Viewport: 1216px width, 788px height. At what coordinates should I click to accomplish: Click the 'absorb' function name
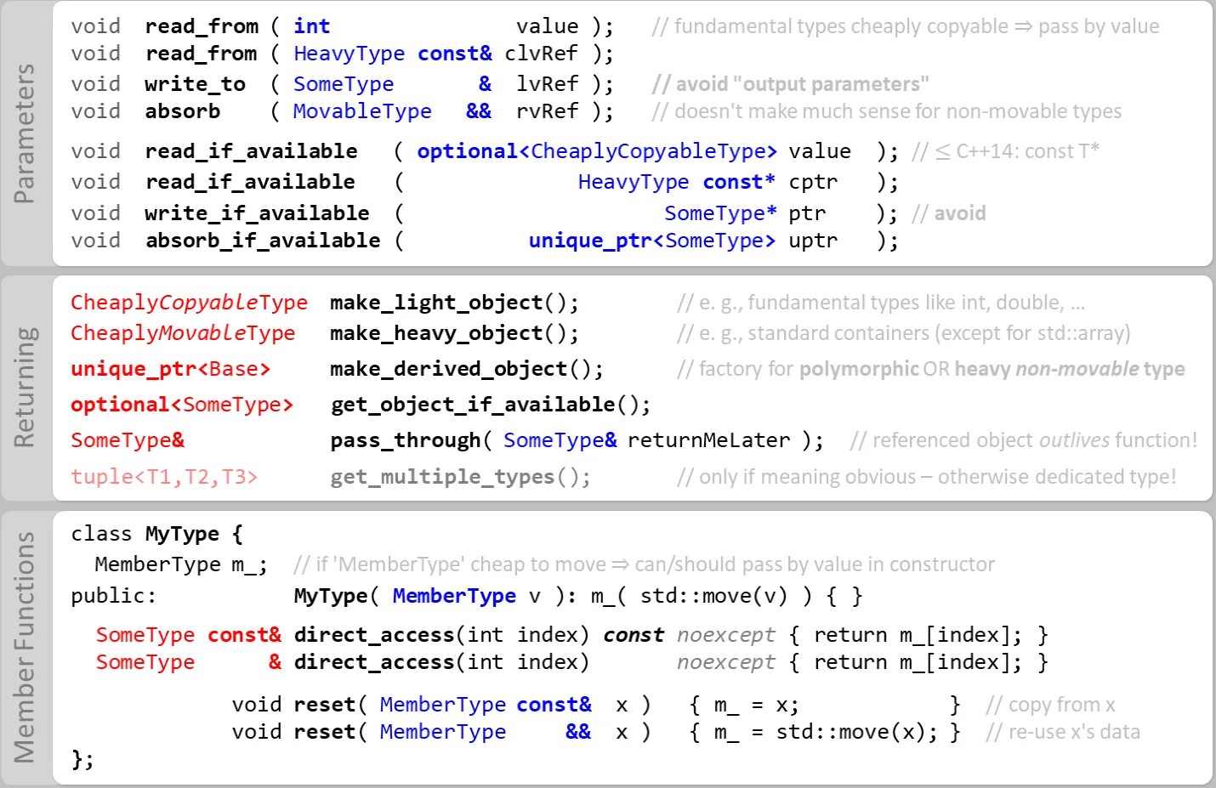pyautogui.click(x=182, y=111)
